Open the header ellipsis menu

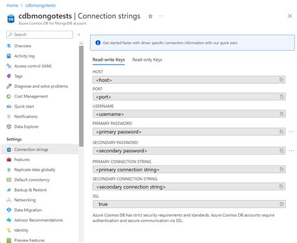click(x=160, y=16)
